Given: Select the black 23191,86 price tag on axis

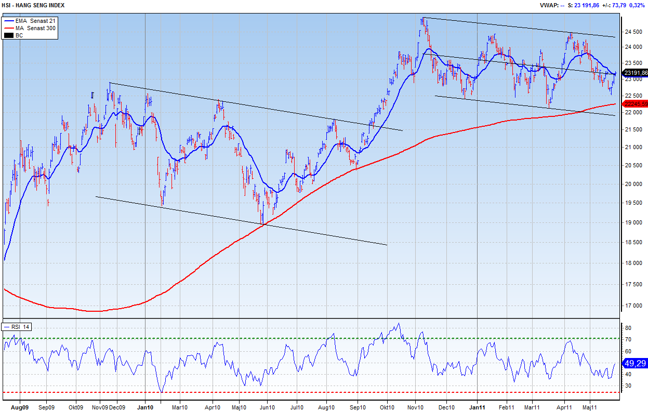Looking at the screenshot, I should pos(635,73).
